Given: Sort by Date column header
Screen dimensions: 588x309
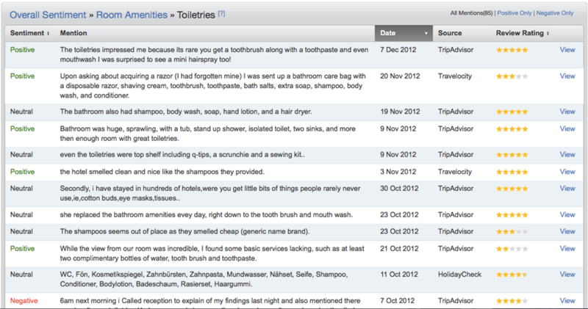Looking at the screenshot, I should click(404, 33).
